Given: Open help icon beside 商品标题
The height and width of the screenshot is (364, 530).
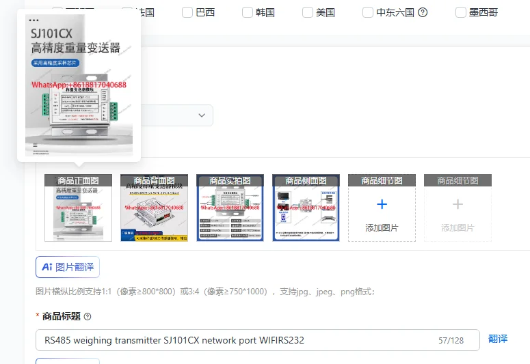Looking at the screenshot, I should point(88,317).
